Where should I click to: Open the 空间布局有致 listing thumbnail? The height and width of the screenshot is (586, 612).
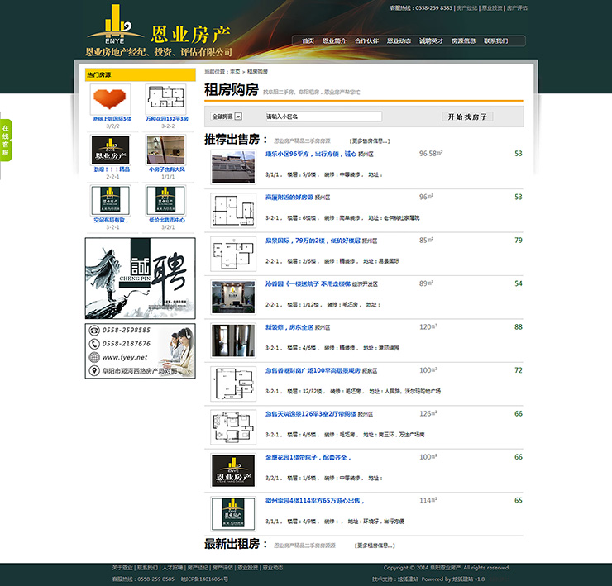111,201
